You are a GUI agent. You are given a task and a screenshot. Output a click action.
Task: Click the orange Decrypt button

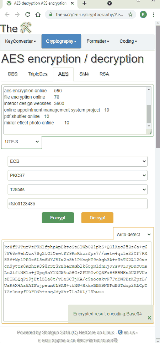pos(97,218)
